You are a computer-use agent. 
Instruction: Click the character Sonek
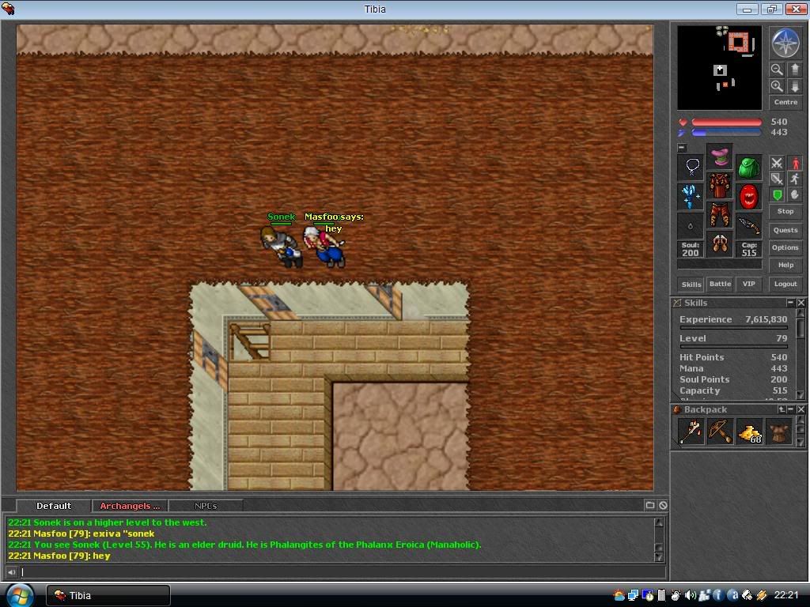[x=282, y=247]
